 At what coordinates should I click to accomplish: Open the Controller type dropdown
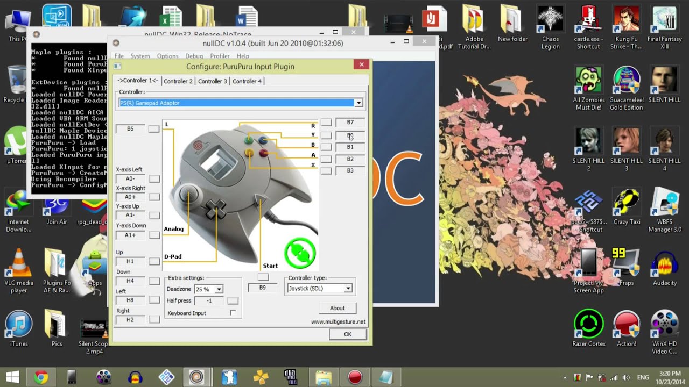click(348, 289)
